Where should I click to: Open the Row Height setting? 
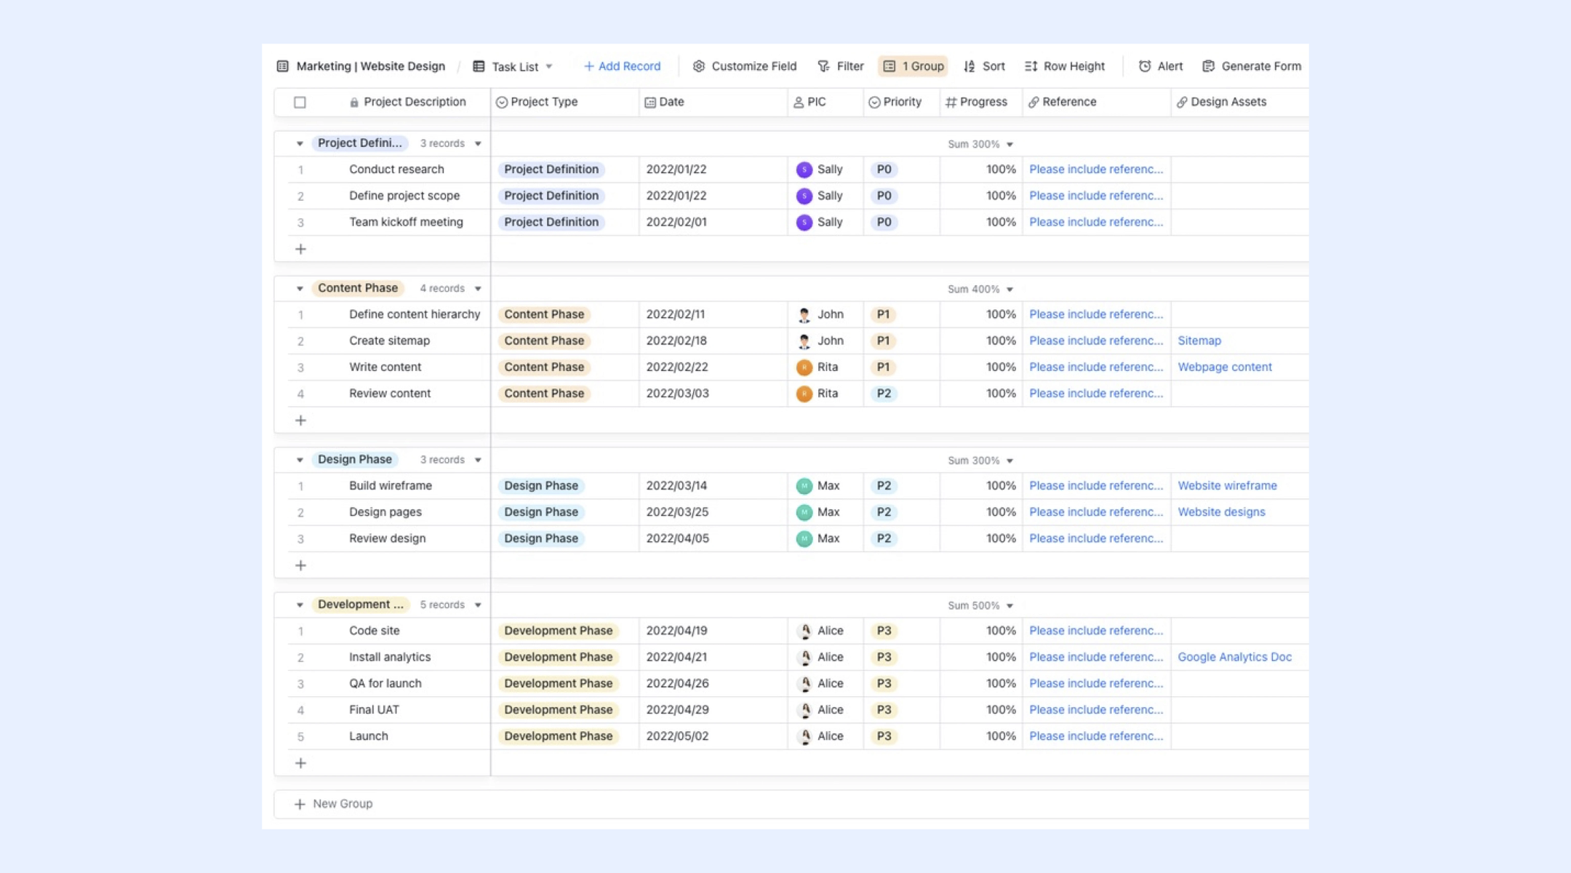pyautogui.click(x=1065, y=66)
